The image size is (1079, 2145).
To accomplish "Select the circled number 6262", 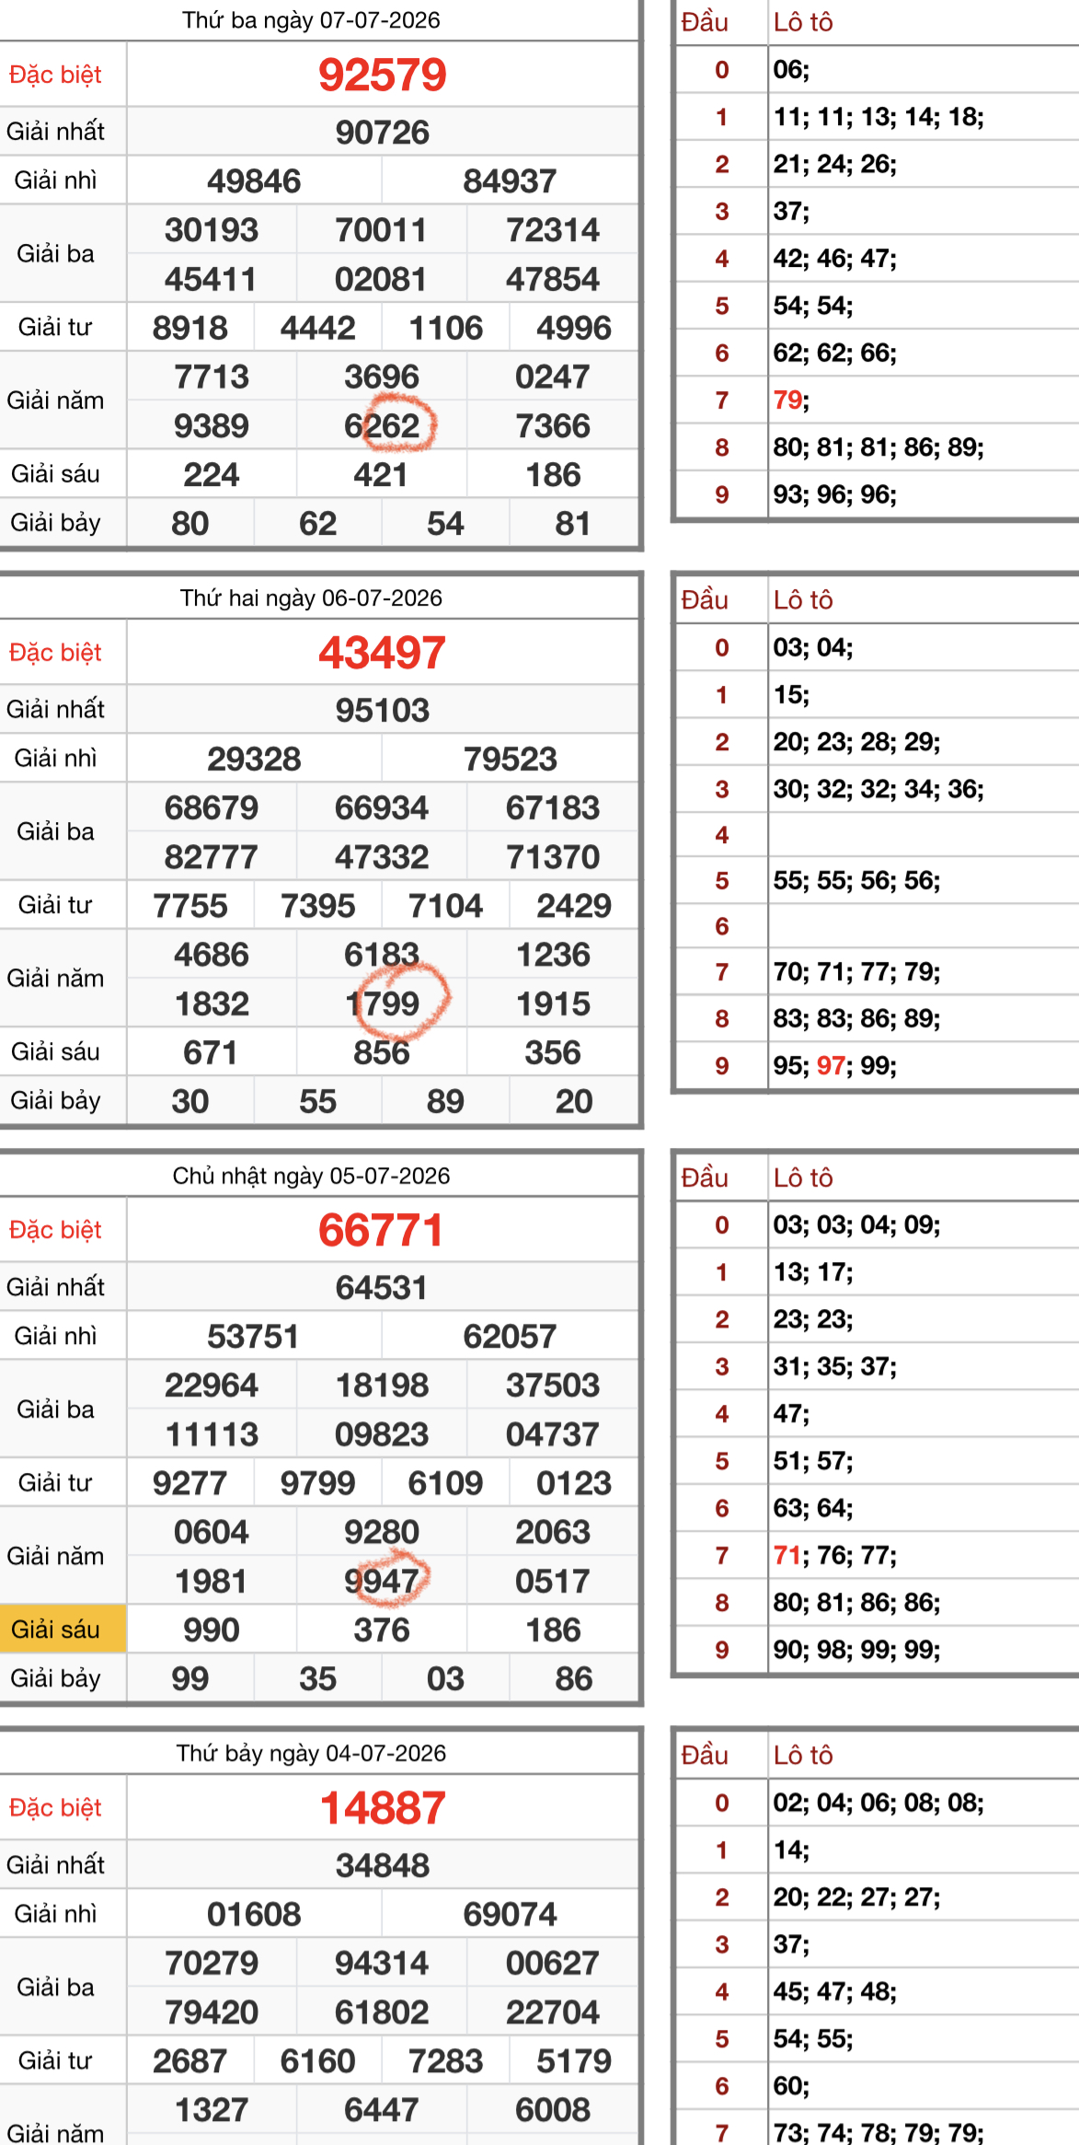I will point(382,425).
